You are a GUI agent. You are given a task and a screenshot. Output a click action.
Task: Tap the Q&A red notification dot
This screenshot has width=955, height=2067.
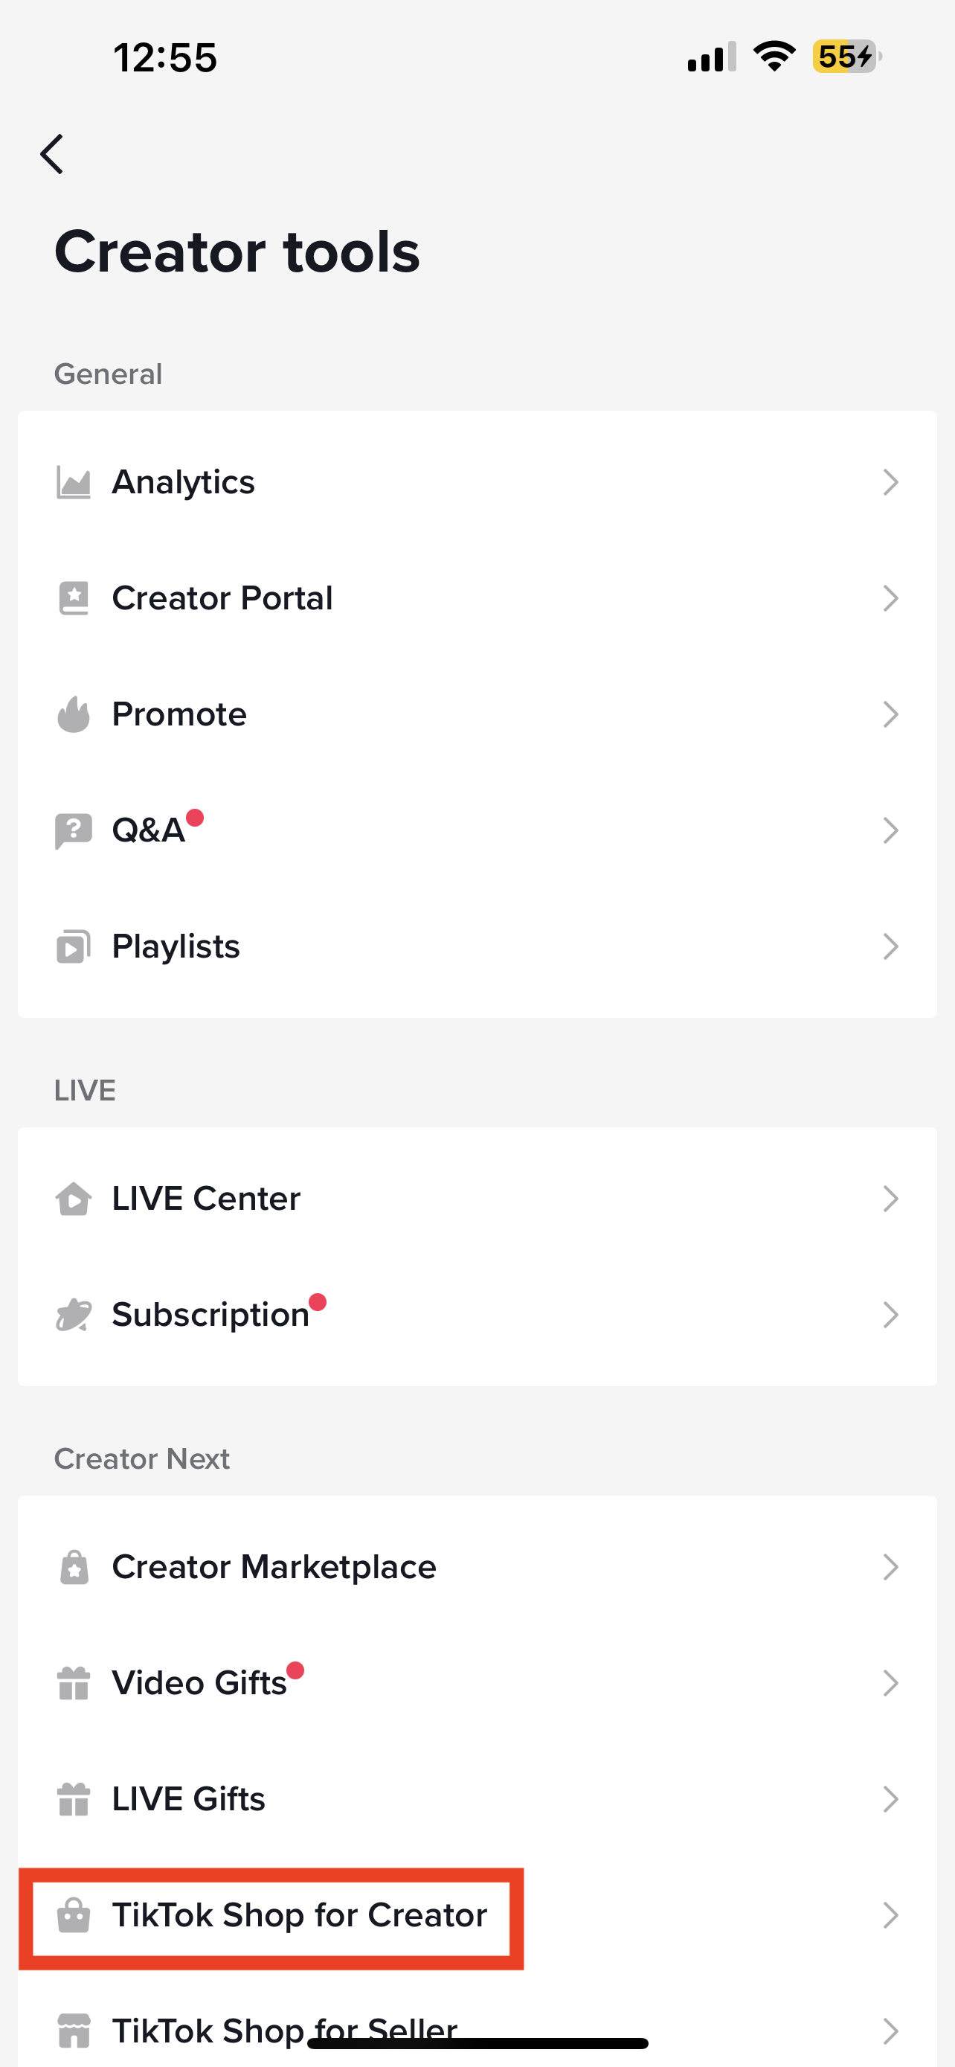coord(195,818)
